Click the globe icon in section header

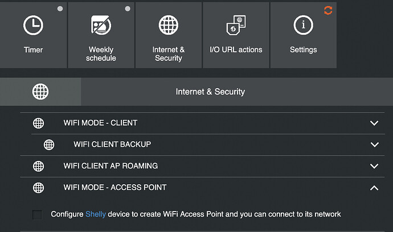pyautogui.click(x=40, y=92)
